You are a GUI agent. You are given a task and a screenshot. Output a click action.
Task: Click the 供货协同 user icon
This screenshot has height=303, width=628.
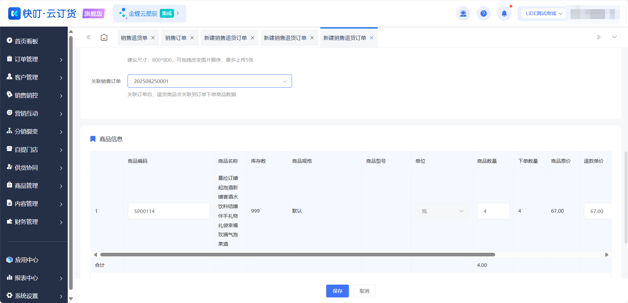[x=10, y=167]
